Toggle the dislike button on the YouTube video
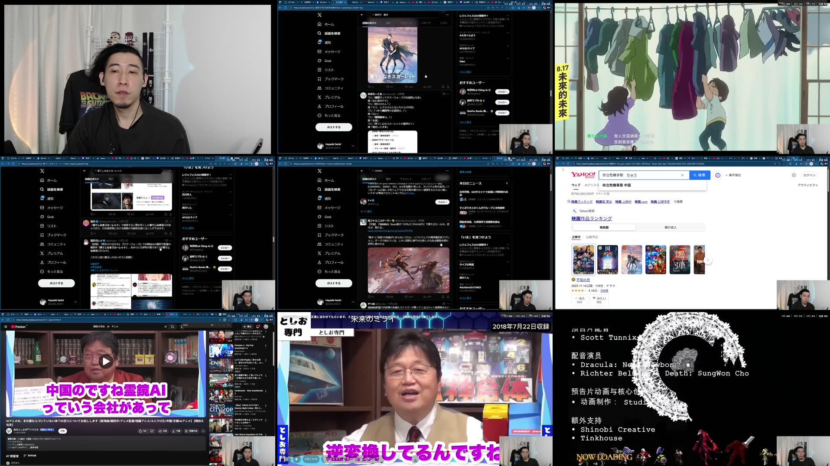This screenshot has width=830, height=466. [152, 431]
